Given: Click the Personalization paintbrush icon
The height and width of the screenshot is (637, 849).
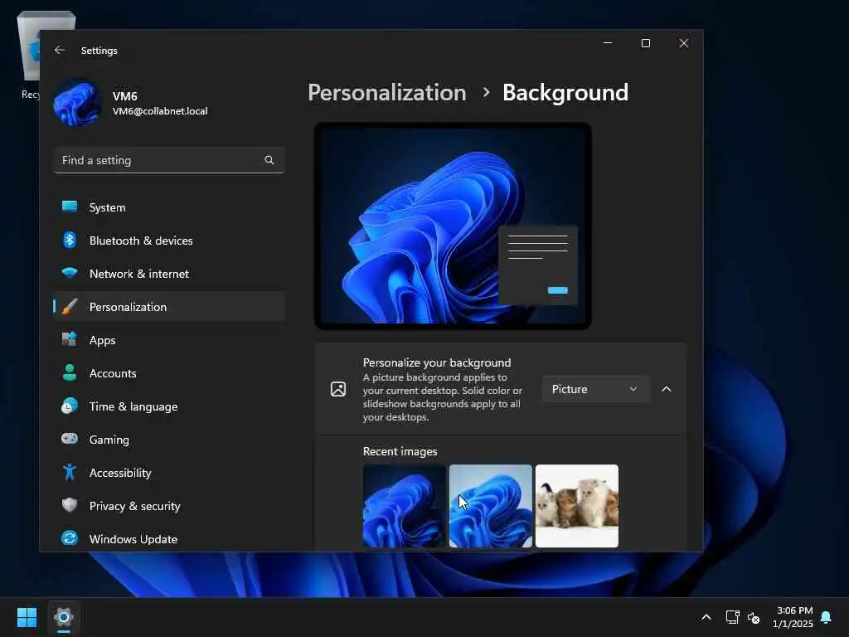Looking at the screenshot, I should [x=70, y=307].
